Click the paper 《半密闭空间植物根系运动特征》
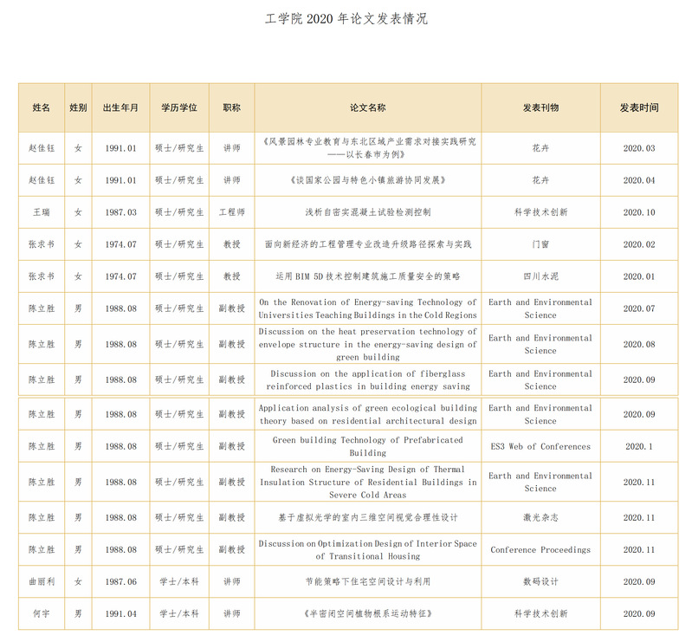 368,613
